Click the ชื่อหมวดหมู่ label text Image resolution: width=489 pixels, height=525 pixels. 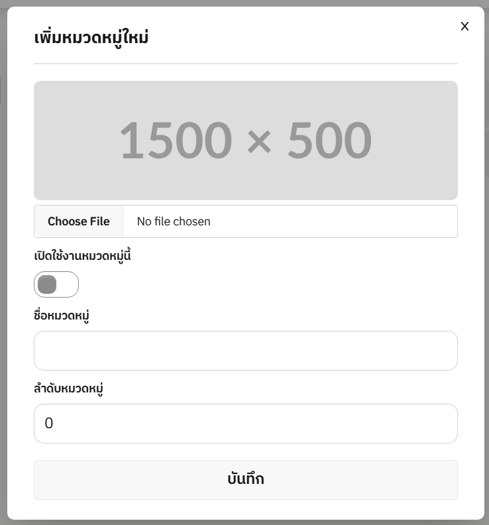click(62, 316)
